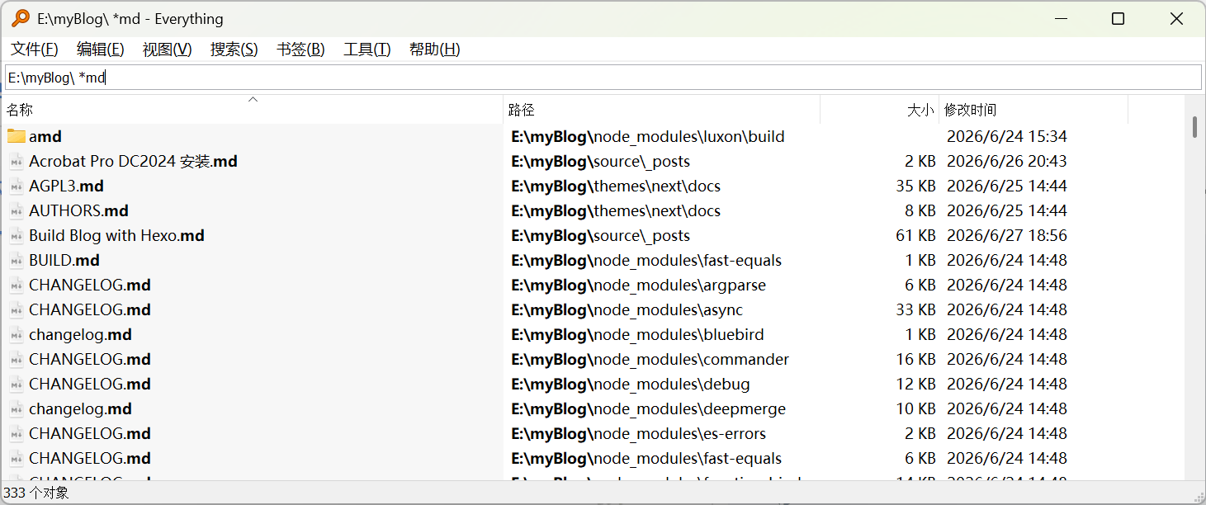Click the icon of CHANGELOG.md in commander row
Screen dimensions: 1206x505
[x=17, y=359]
